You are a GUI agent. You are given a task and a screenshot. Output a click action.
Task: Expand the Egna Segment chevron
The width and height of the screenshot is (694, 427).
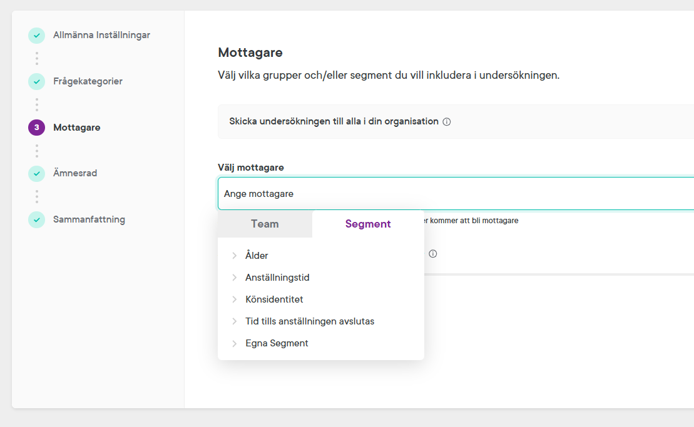click(x=235, y=343)
